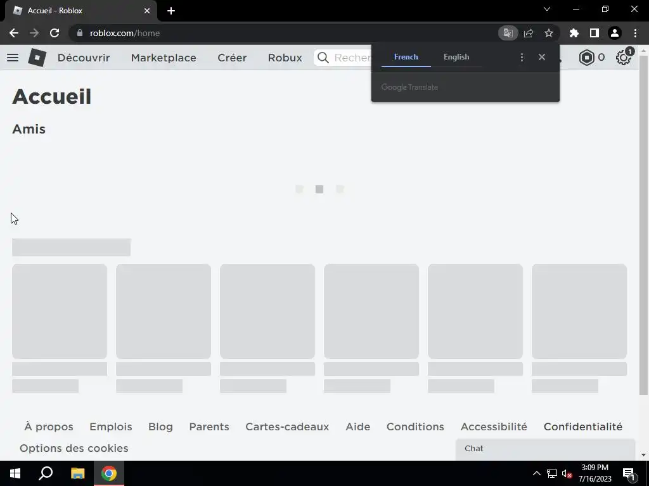Open Windows taskbar search
Screen dimensions: 649x486
[x=46, y=473]
